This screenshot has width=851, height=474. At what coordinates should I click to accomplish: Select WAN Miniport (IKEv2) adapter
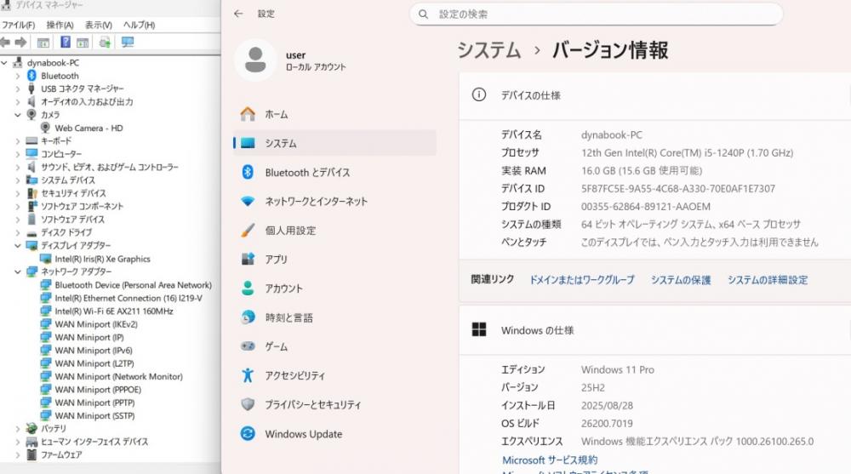point(96,324)
